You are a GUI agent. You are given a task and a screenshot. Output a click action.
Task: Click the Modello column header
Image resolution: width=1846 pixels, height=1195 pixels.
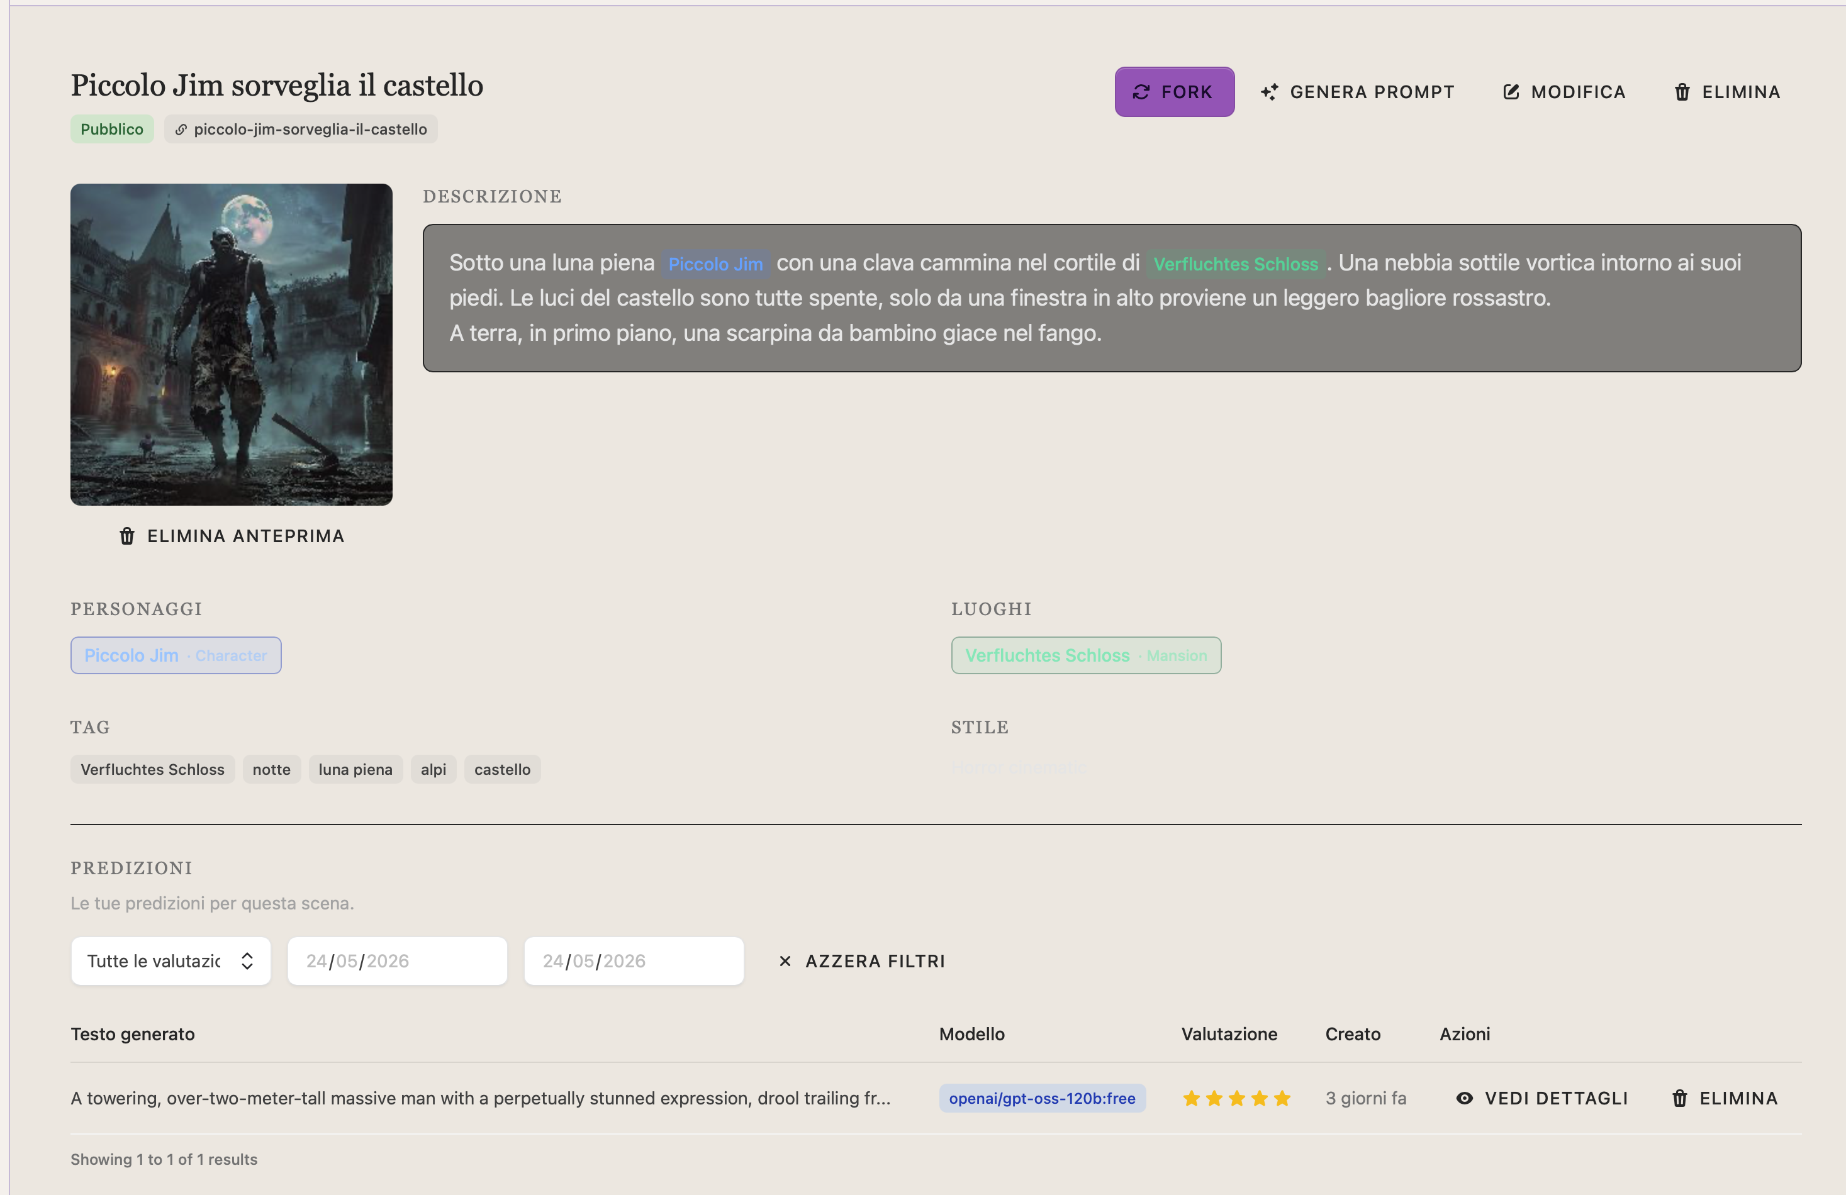click(972, 1034)
